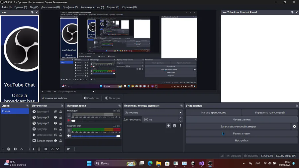Delete selected source with trash icon
299x168 pixels.
pos(39,149)
